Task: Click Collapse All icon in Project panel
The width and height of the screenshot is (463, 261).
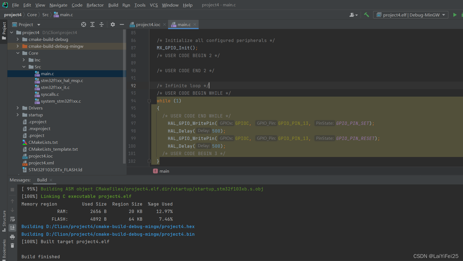Action: (102, 24)
